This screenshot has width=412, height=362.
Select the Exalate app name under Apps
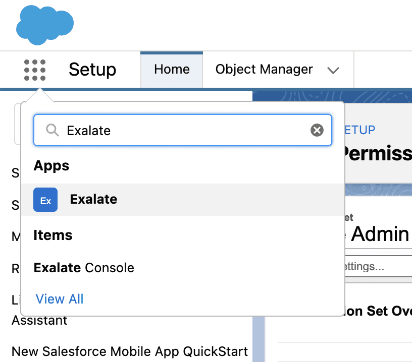[93, 199]
